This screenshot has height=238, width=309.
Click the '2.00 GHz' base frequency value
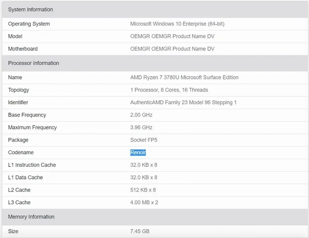(141, 115)
